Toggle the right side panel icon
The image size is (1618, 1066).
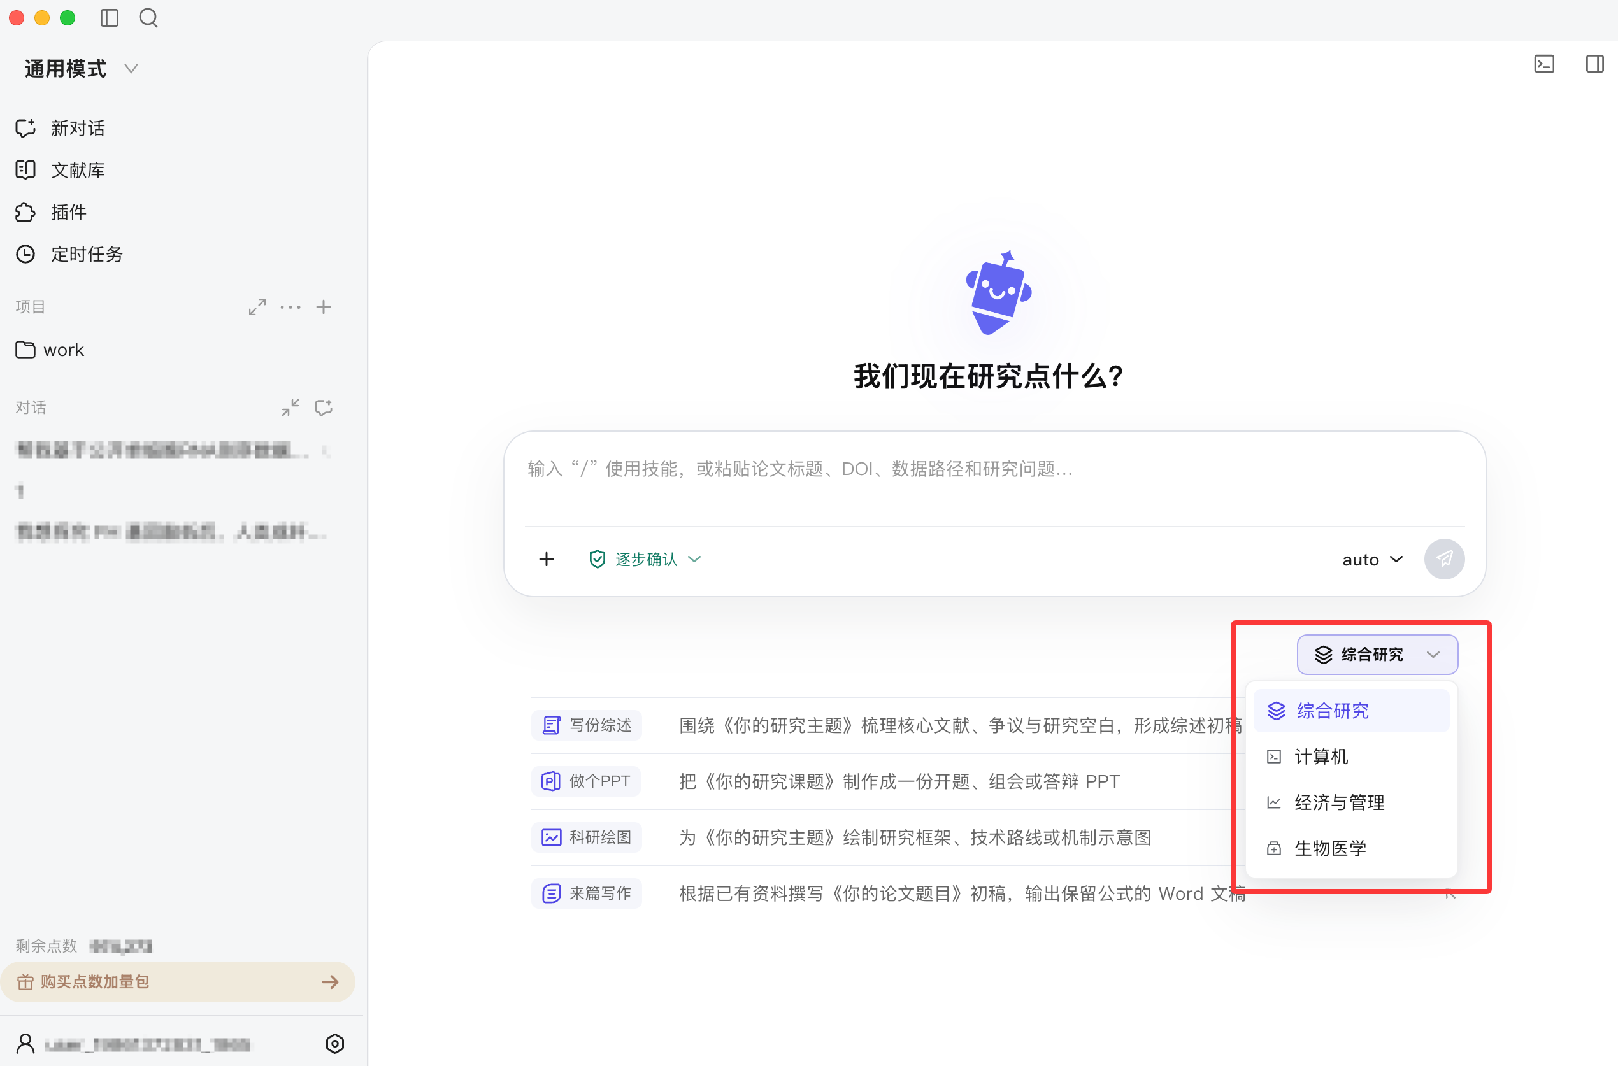[1594, 64]
